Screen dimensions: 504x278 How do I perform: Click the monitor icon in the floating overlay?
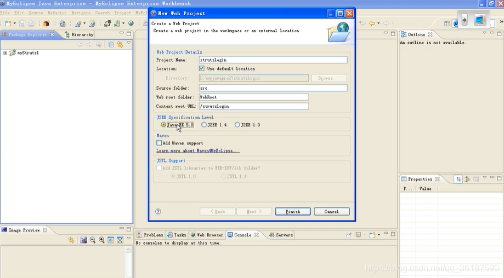[480, 20]
